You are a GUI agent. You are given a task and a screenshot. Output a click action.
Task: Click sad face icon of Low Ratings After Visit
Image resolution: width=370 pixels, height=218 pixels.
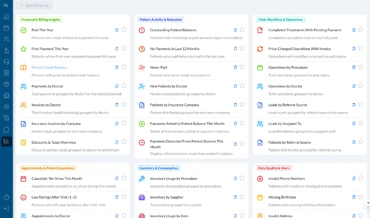(x=23, y=197)
